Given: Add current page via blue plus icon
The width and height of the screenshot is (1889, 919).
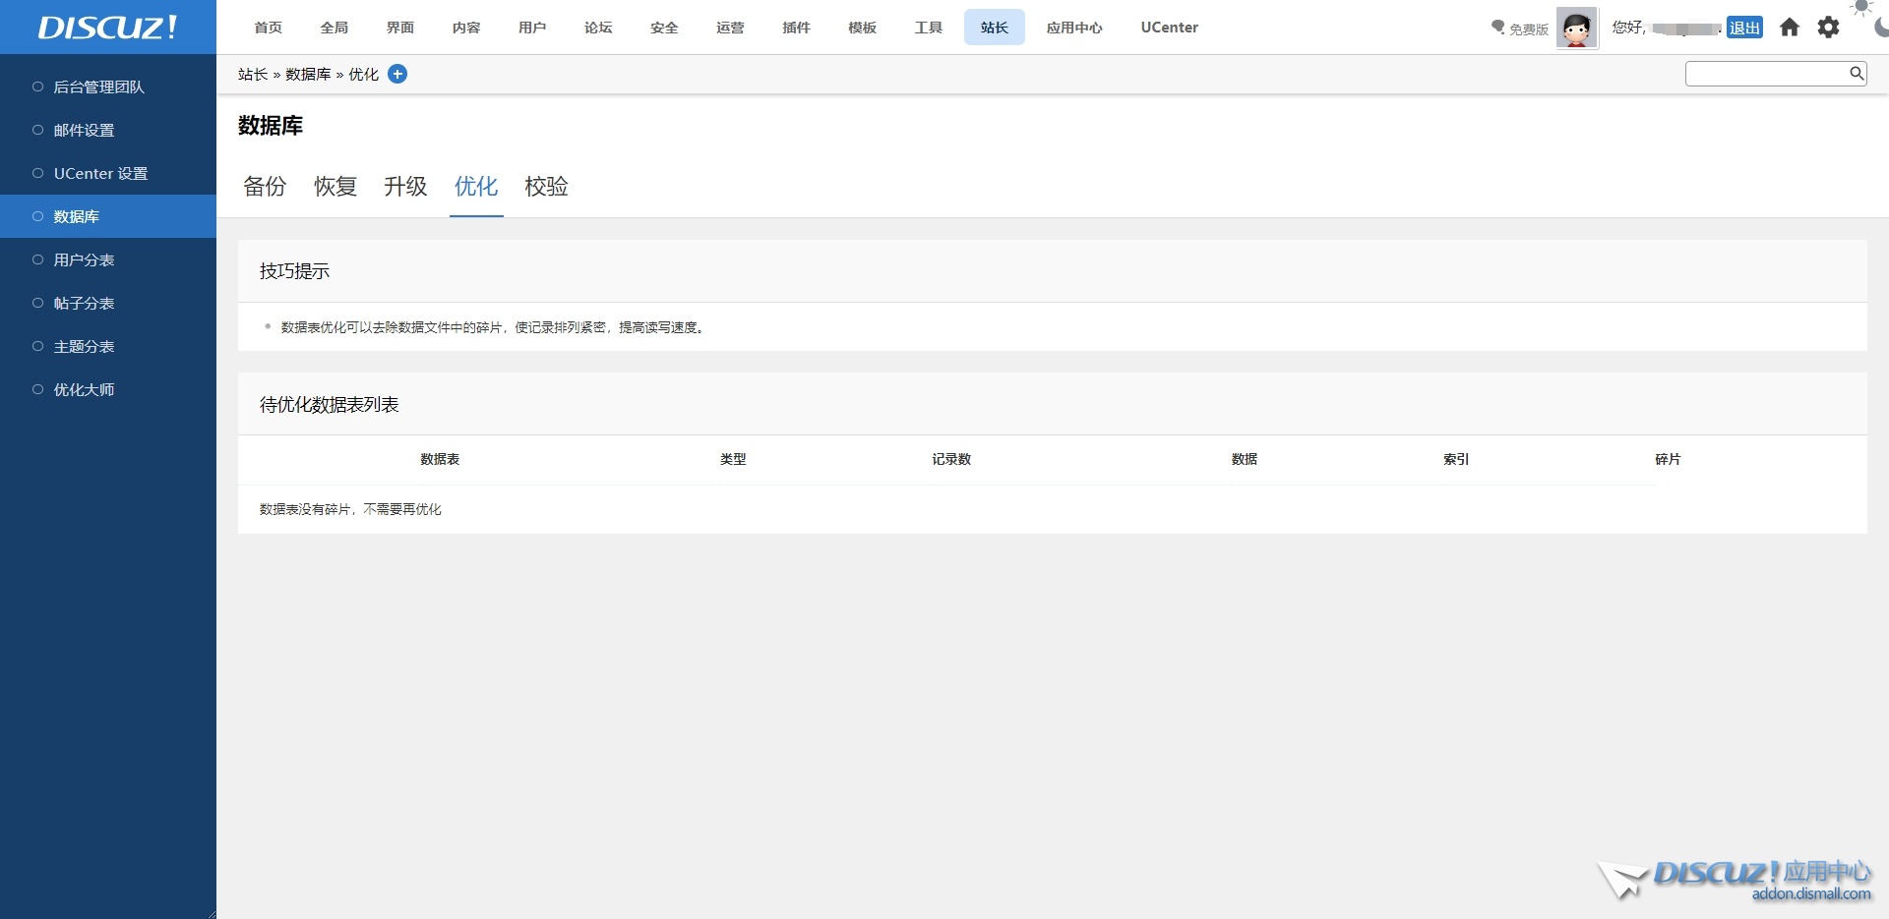Looking at the screenshot, I should 397,74.
